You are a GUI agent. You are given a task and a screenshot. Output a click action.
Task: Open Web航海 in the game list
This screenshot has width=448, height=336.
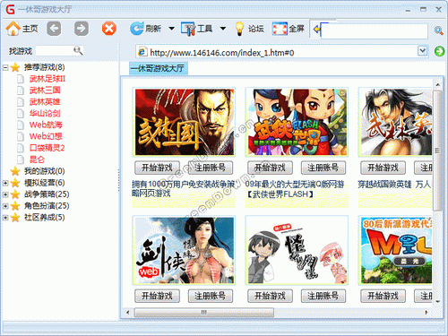click(x=46, y=125)
